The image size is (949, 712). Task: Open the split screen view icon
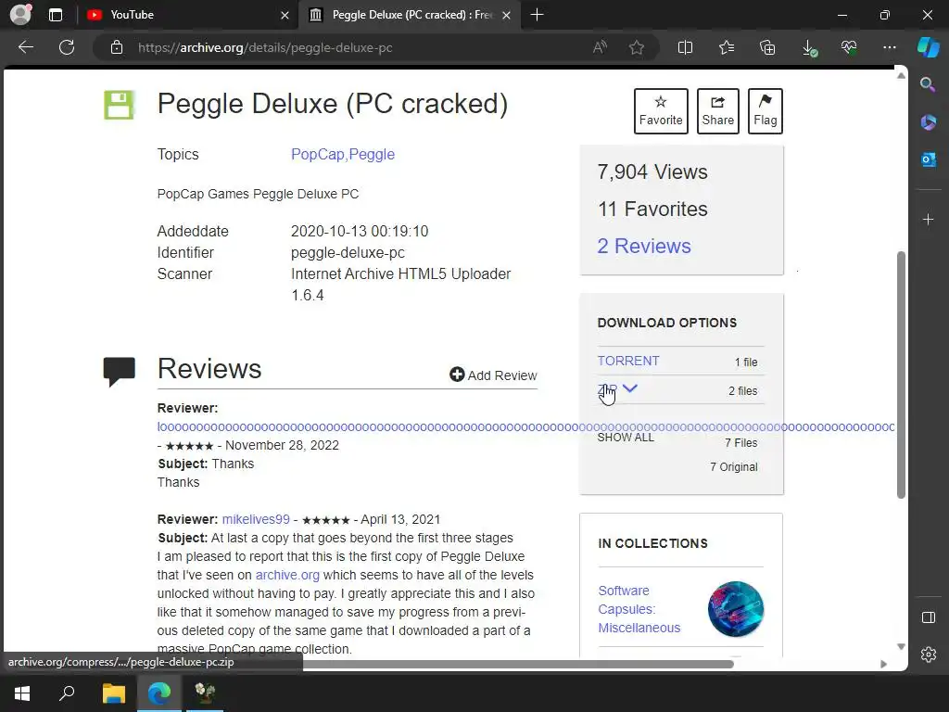685,47
